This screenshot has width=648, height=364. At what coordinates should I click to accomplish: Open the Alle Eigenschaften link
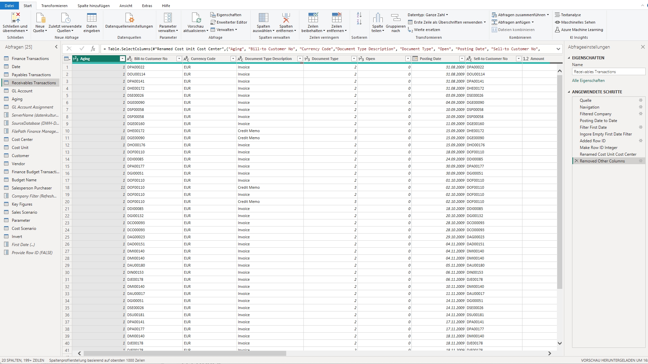coord(588,80)
